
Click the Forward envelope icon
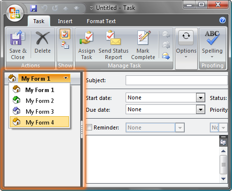pos(166,56)
